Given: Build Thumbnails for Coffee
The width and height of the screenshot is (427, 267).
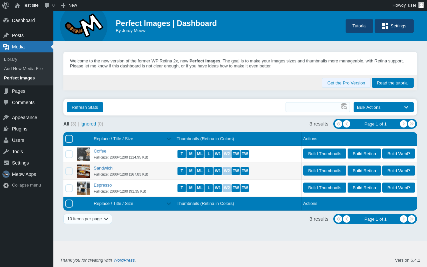Looking at the screenshot, I should 325,154.
